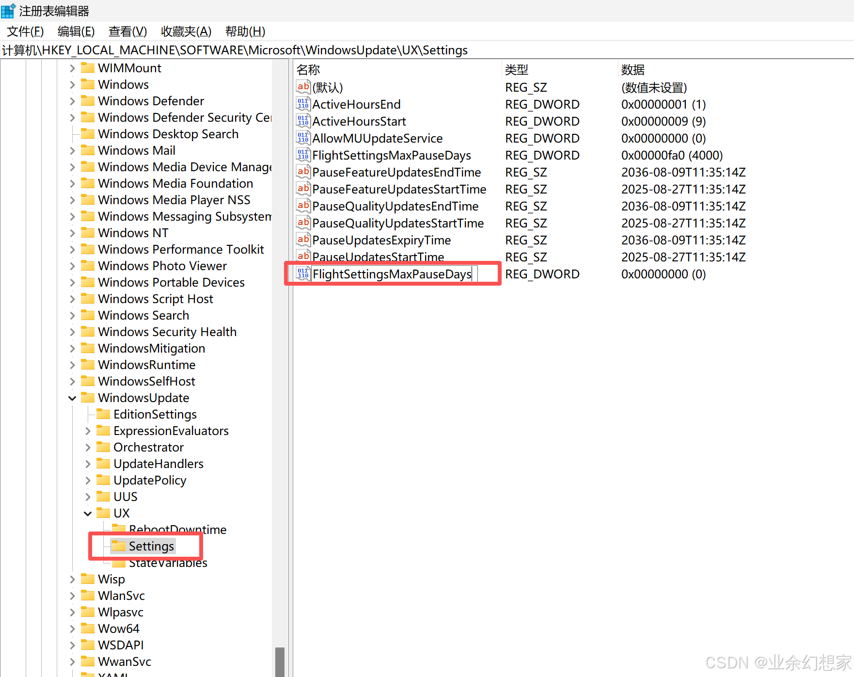Select the Settings folder icon

pyautogui.click(x=119, y=546)
